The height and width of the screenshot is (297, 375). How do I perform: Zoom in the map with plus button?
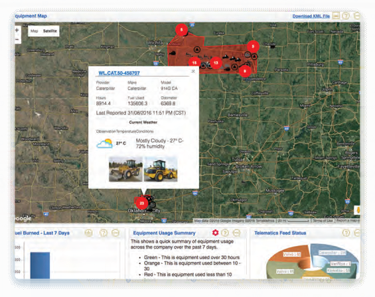(17, 30)
